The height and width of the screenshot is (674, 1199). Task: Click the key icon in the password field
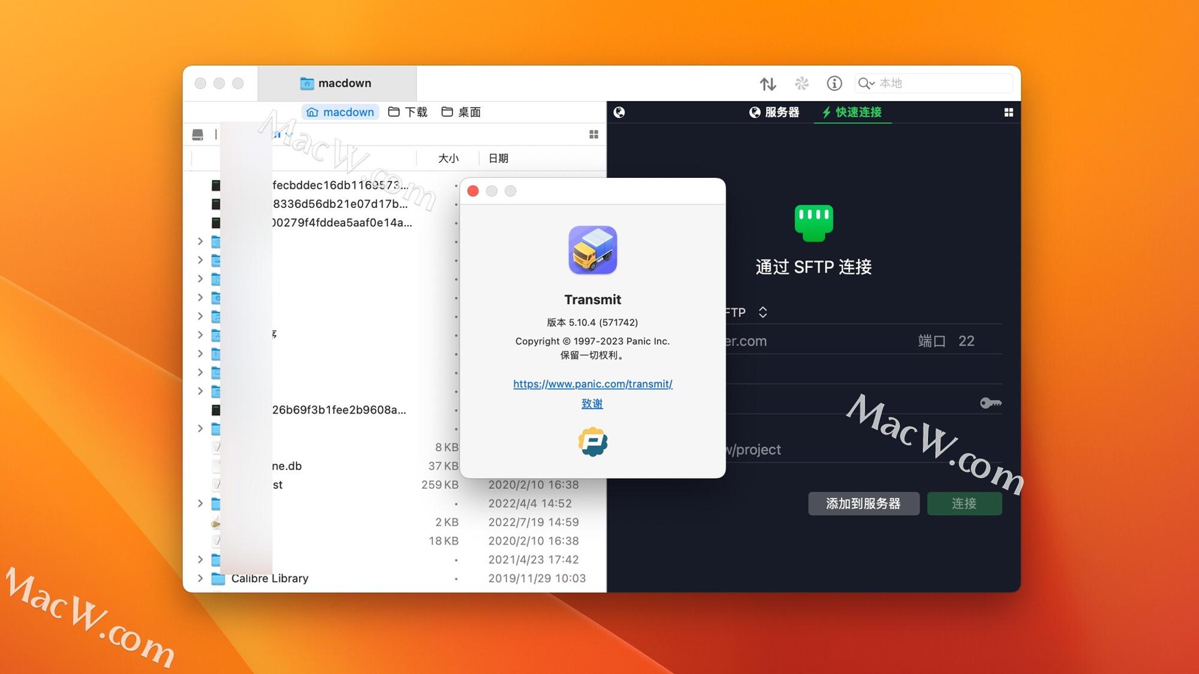click(x=990, y=403)
